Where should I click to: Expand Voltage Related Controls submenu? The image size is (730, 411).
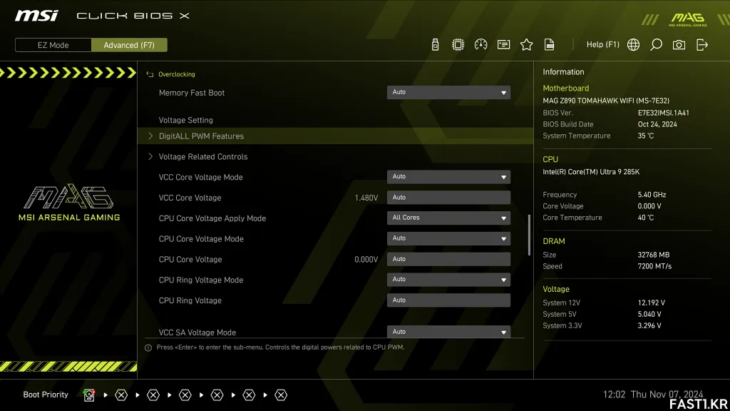(x=335, y=156)
